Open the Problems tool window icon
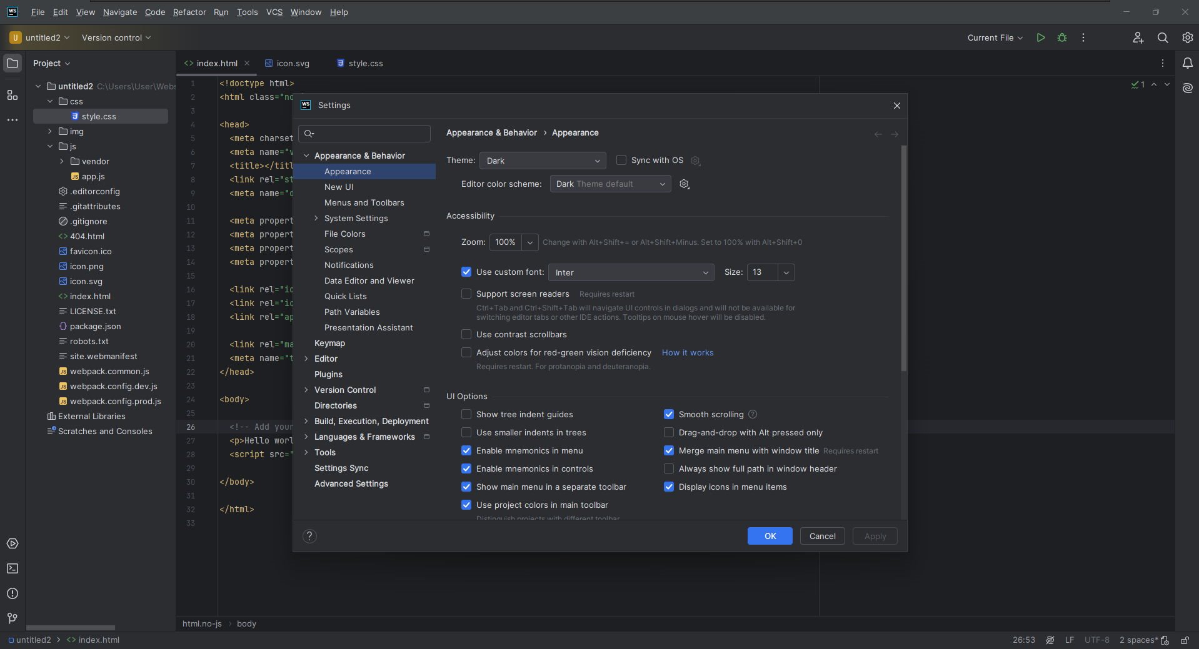The width and height of the screenshot is (1199, 649). click(x=13, y=593)
